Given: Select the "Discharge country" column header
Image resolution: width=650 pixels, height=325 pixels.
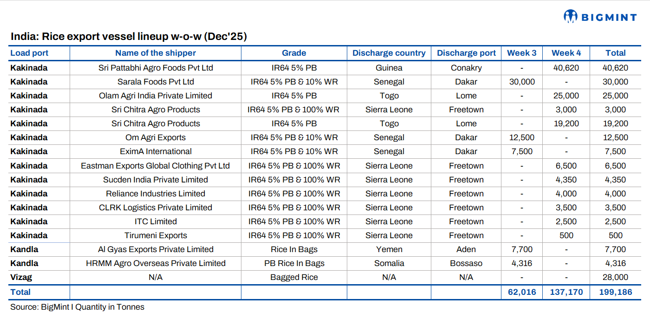Looking at the screenshot, I should tap(389, 53).
